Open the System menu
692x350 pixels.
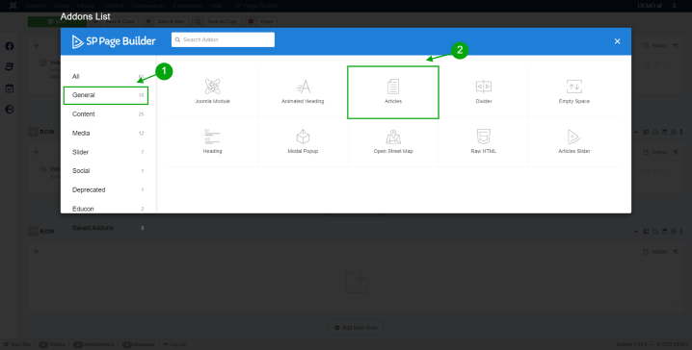click(36, 6)
